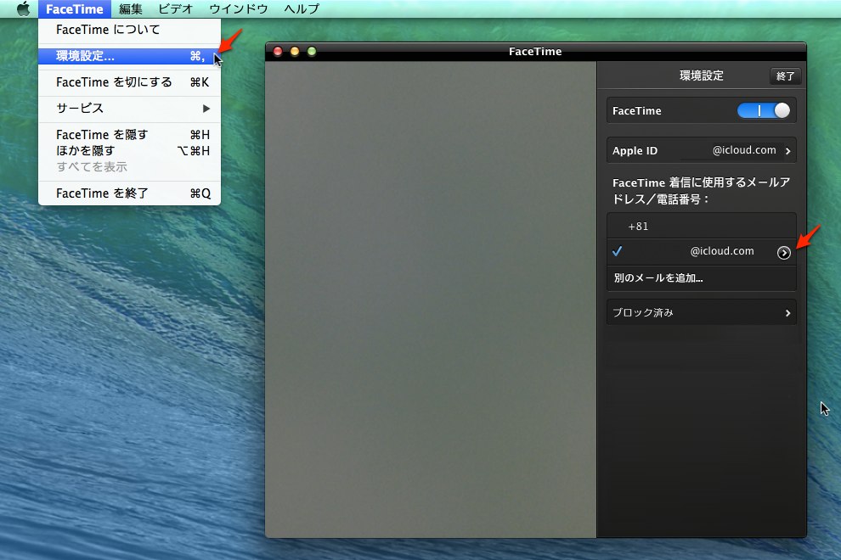Zoom FaceTime window with green button
The image size is (841, 560).
tap(312, 52)
